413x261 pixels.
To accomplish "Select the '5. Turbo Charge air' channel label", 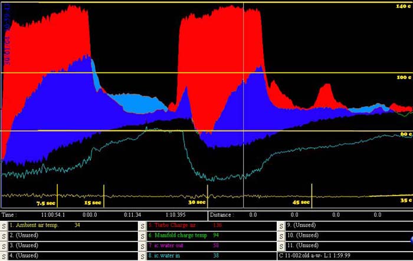I will pyautogui.click(x=172, y=225).
